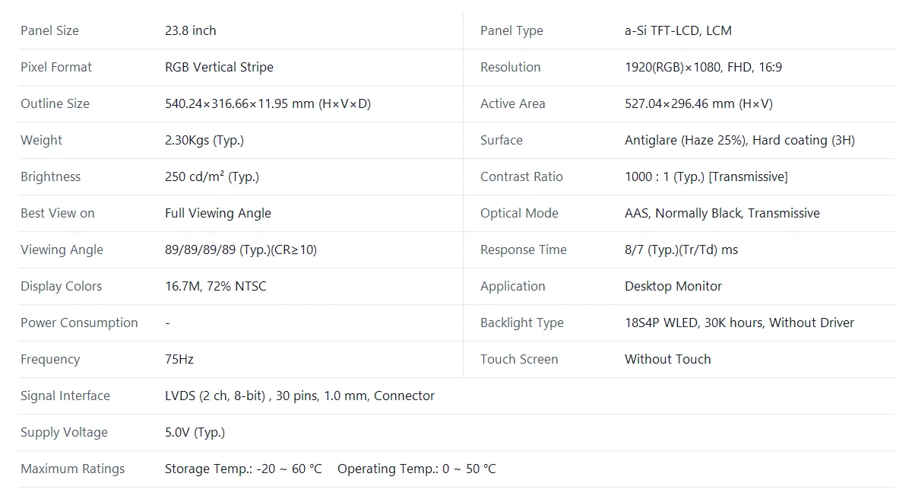This screenshot has height=499, width=912.
Task: Select the '1920(RGB)×1080, FHD, 16:9' value
Action: [703, 67]
